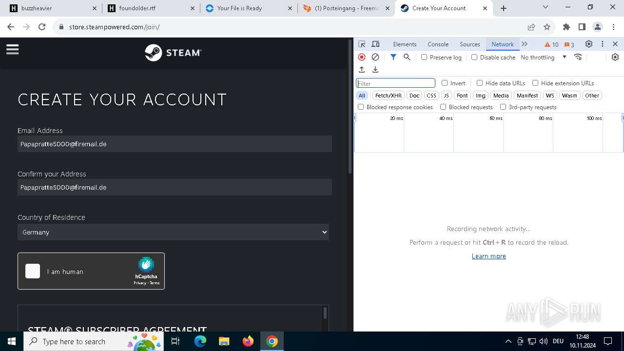
Task: Check the I am human hCaptcha box
Action: pos(33,271)
